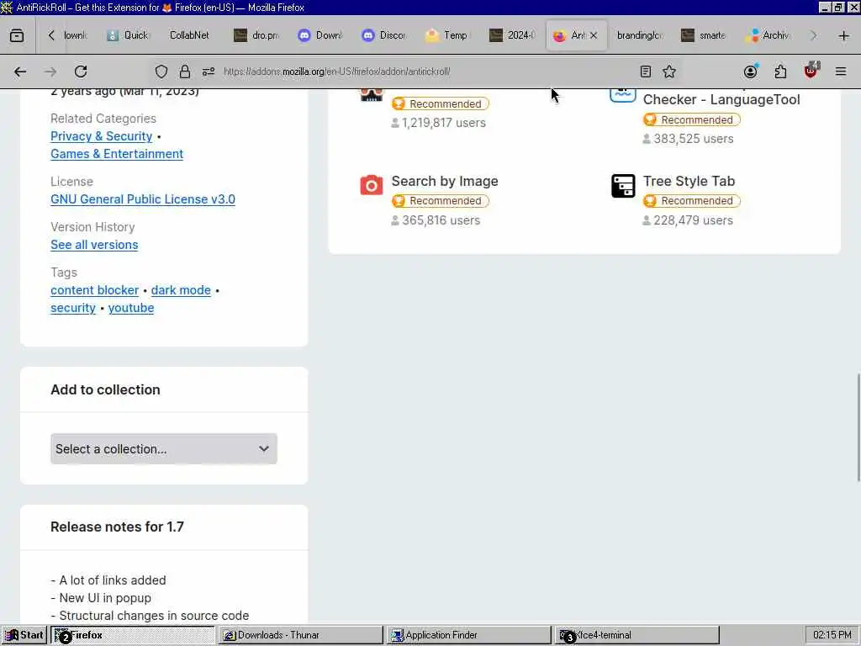861x646 pixels.
Task: Click Recommended badge under LanguageTool
Action: [692, 119]
